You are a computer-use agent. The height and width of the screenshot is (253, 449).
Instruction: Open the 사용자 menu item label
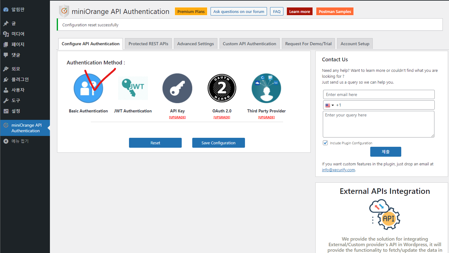18,90
